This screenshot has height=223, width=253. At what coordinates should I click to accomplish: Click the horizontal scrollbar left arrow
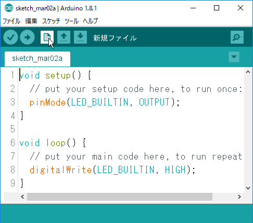pos(22,196)
